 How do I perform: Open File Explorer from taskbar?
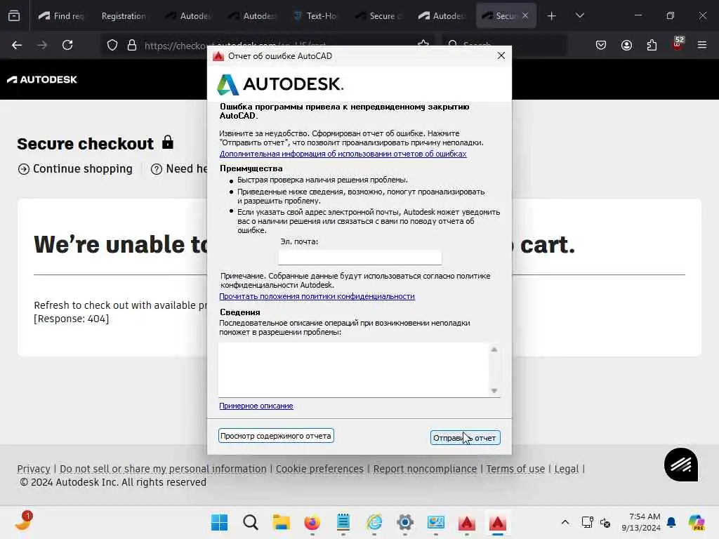coord(281,522)
